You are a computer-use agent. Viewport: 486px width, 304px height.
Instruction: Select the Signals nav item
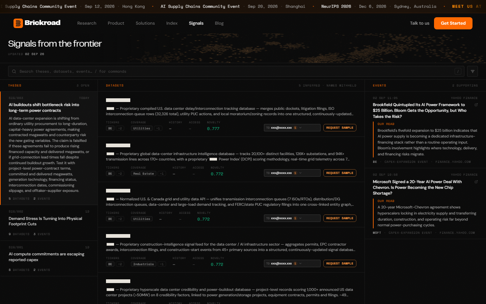196,23
